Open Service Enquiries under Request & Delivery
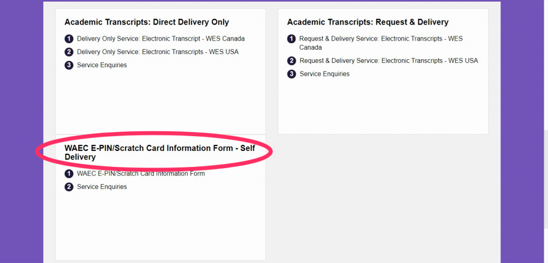The height and width of the screenshot is (263, 548). coord(324,74)
